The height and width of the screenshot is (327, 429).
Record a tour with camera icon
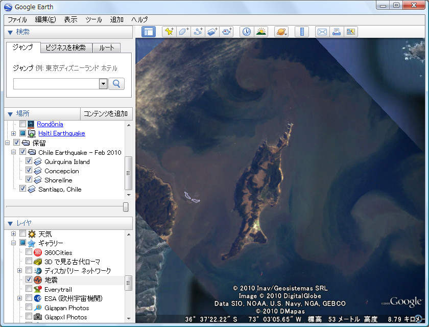coord(227,32)
